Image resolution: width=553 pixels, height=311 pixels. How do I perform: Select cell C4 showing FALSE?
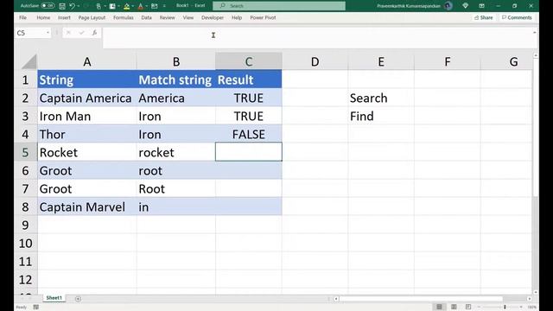(x=249, y=134)
